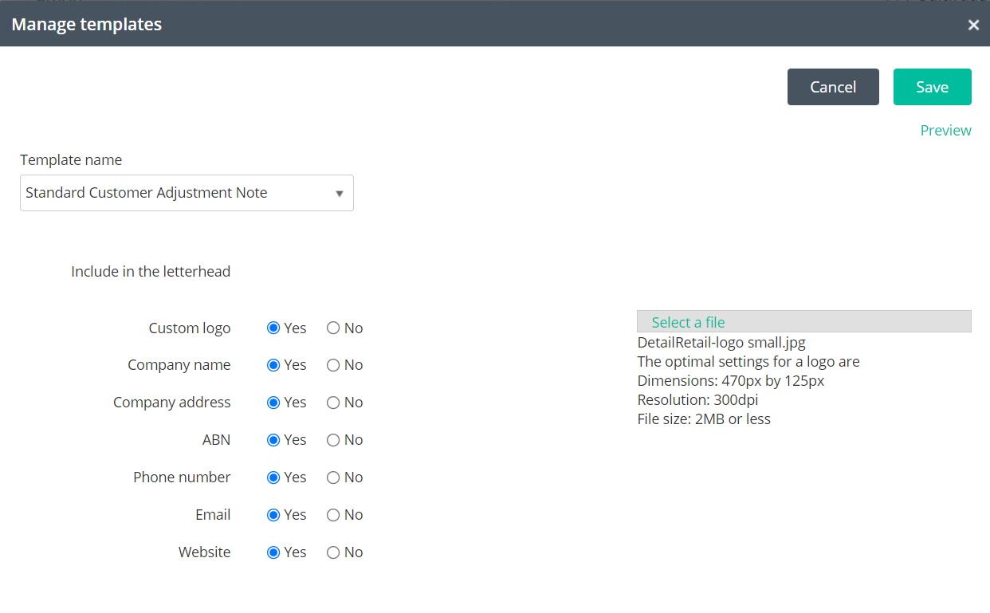Screen dimensions: 990x613
Task: Select Yes for ABN
Action: 273,440
